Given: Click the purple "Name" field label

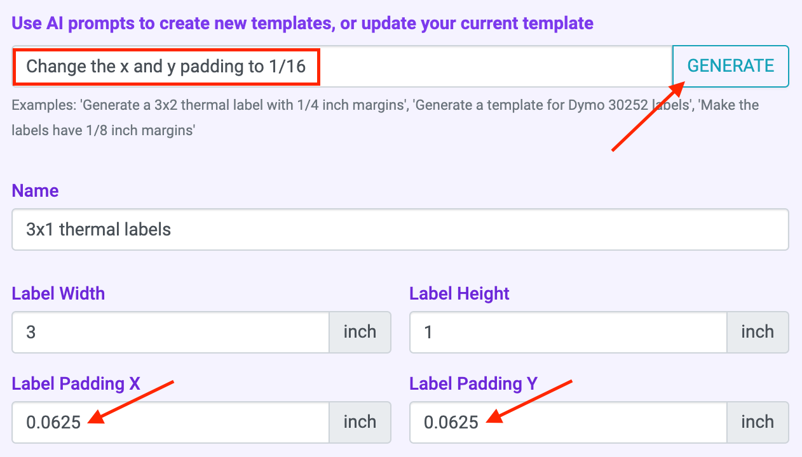Looking at the screenshot, I should pos(36,191).
